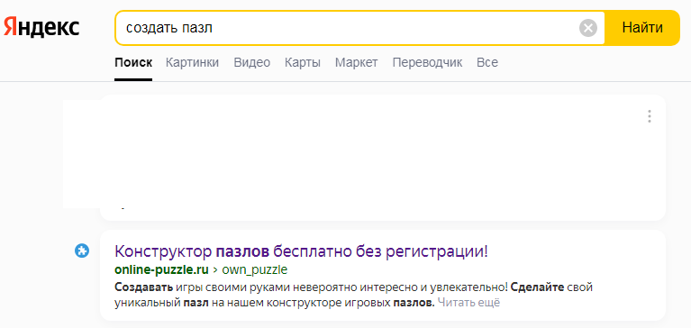Expand the Все services menu
Screen dimensions: 691x328
click(487, 62)
